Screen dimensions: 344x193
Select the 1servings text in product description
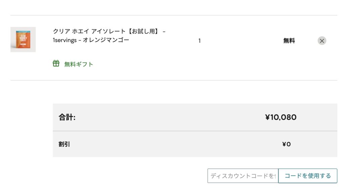66,40
